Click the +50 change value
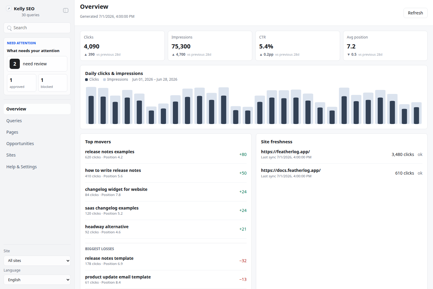Screen dimensions: 433x289 (243, 173)
